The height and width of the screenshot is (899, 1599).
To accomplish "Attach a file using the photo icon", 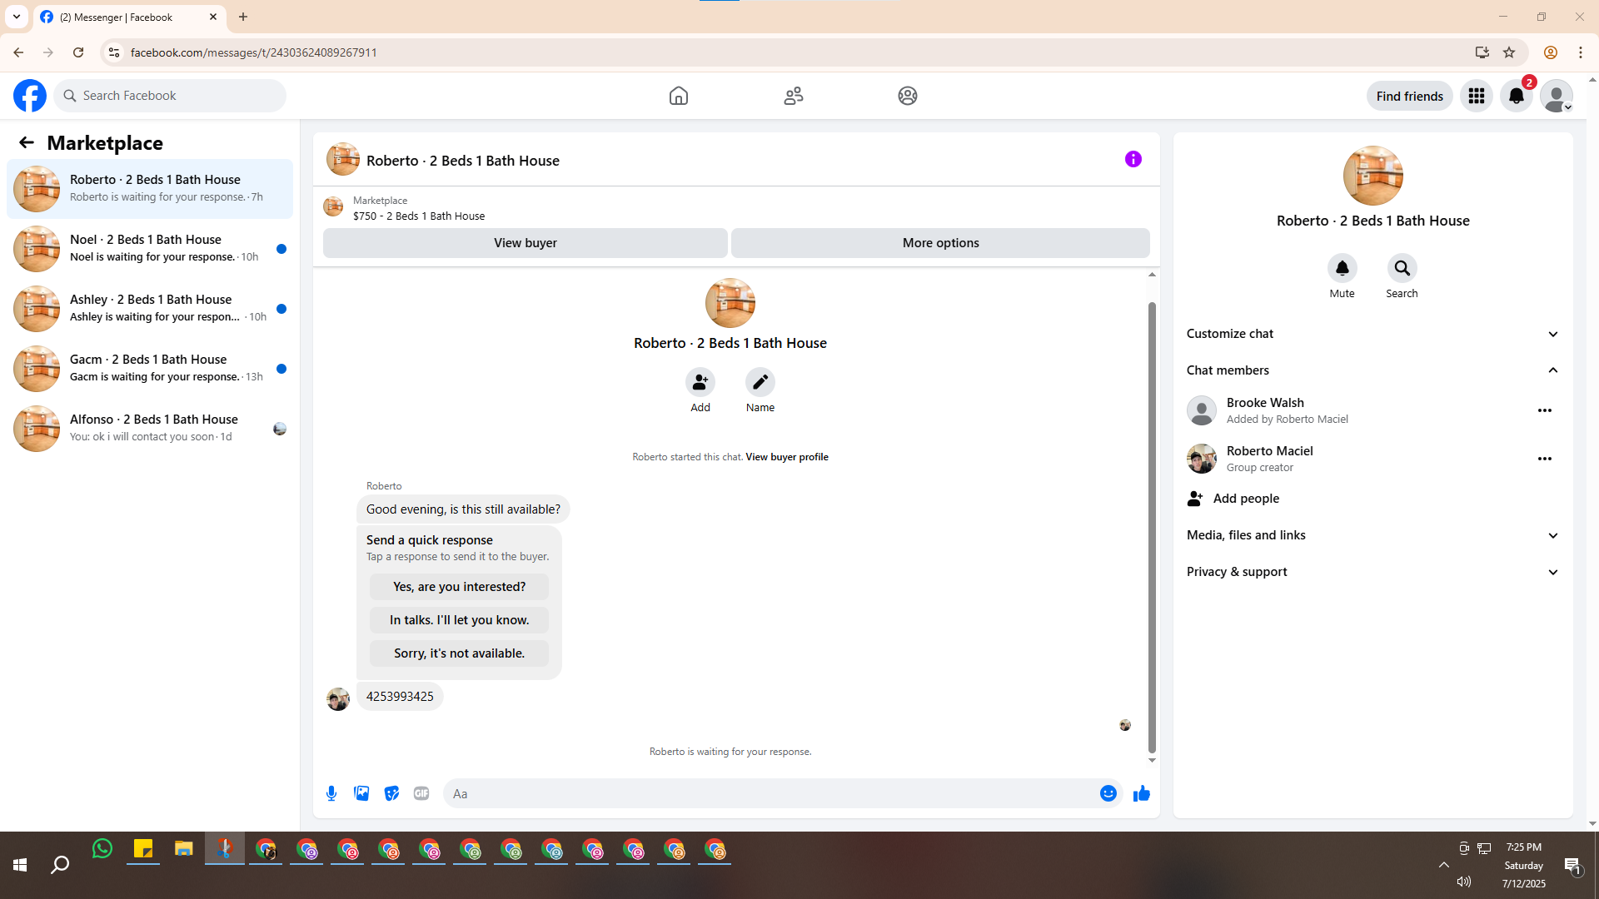I will pos(361,793).
